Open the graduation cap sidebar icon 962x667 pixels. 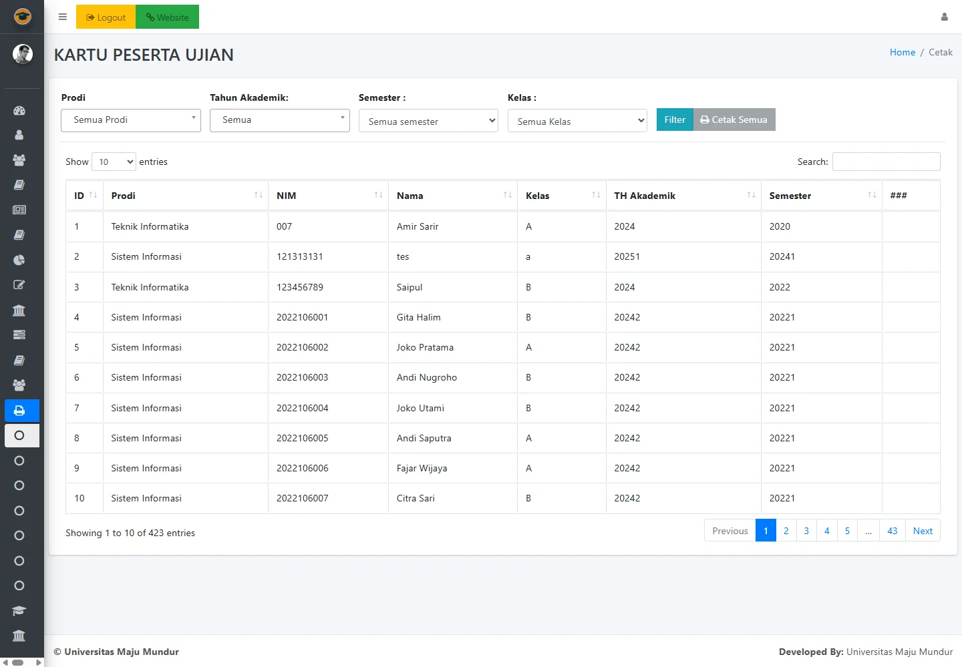click(x=19, y=611)
